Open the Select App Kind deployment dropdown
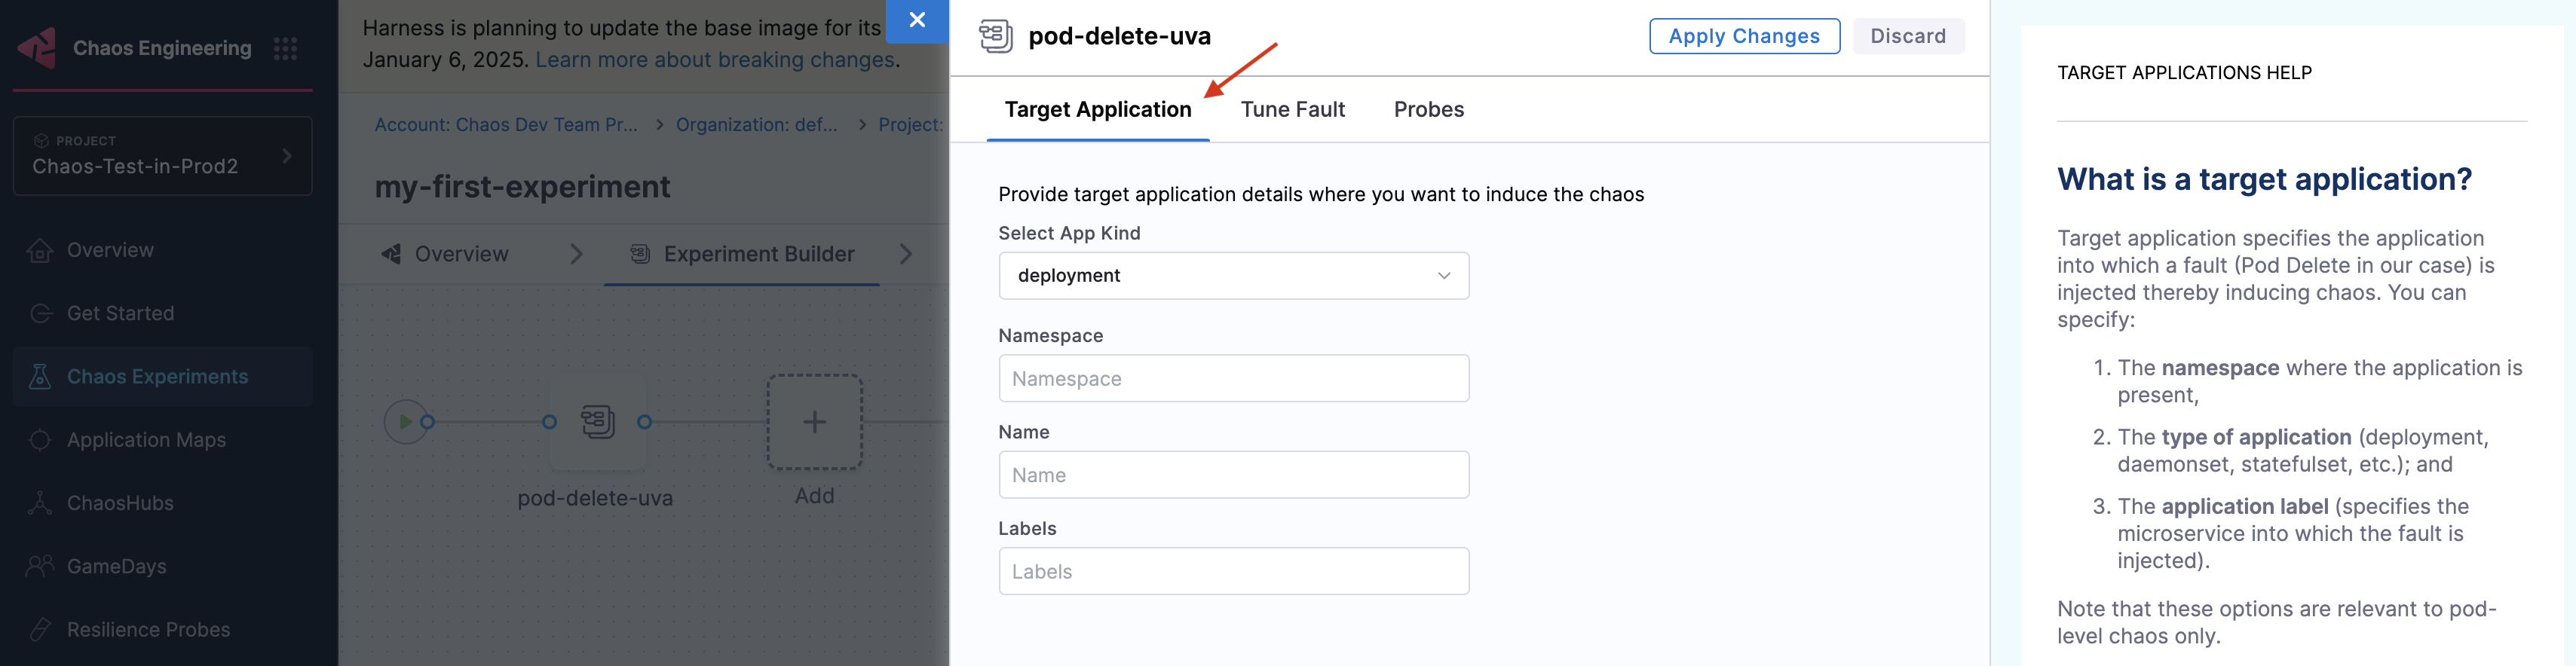Viewport: 2576px width, 666px height. 1233,275
